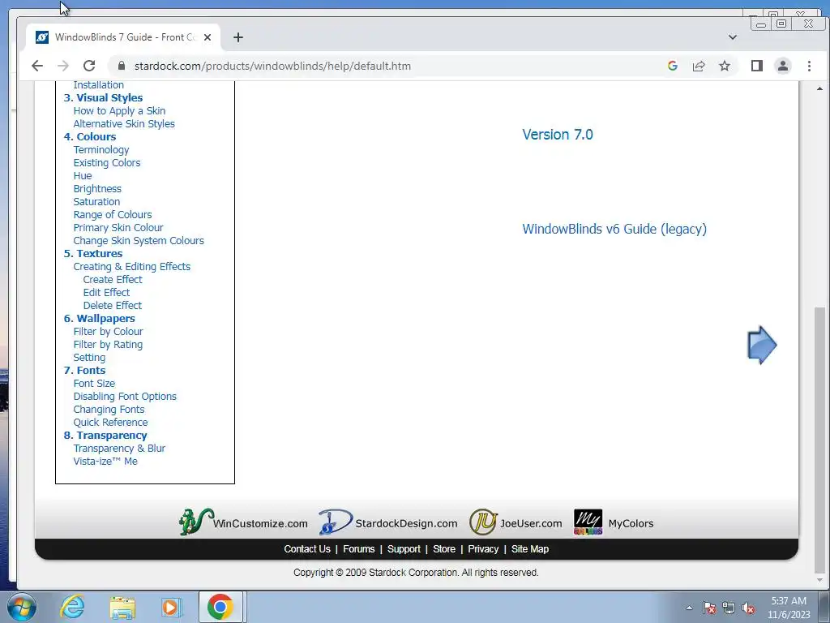Viewport: 830px width, 623px height.
Task: Click the network tray icon
Action: coord(729,608)
